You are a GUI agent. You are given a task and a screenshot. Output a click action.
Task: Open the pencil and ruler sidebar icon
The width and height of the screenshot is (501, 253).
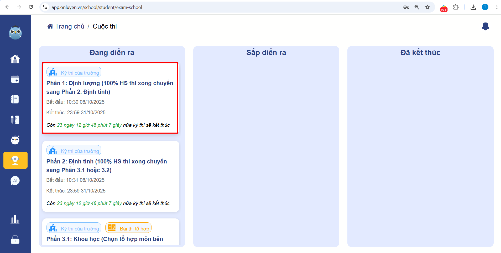tap(15, 120)
